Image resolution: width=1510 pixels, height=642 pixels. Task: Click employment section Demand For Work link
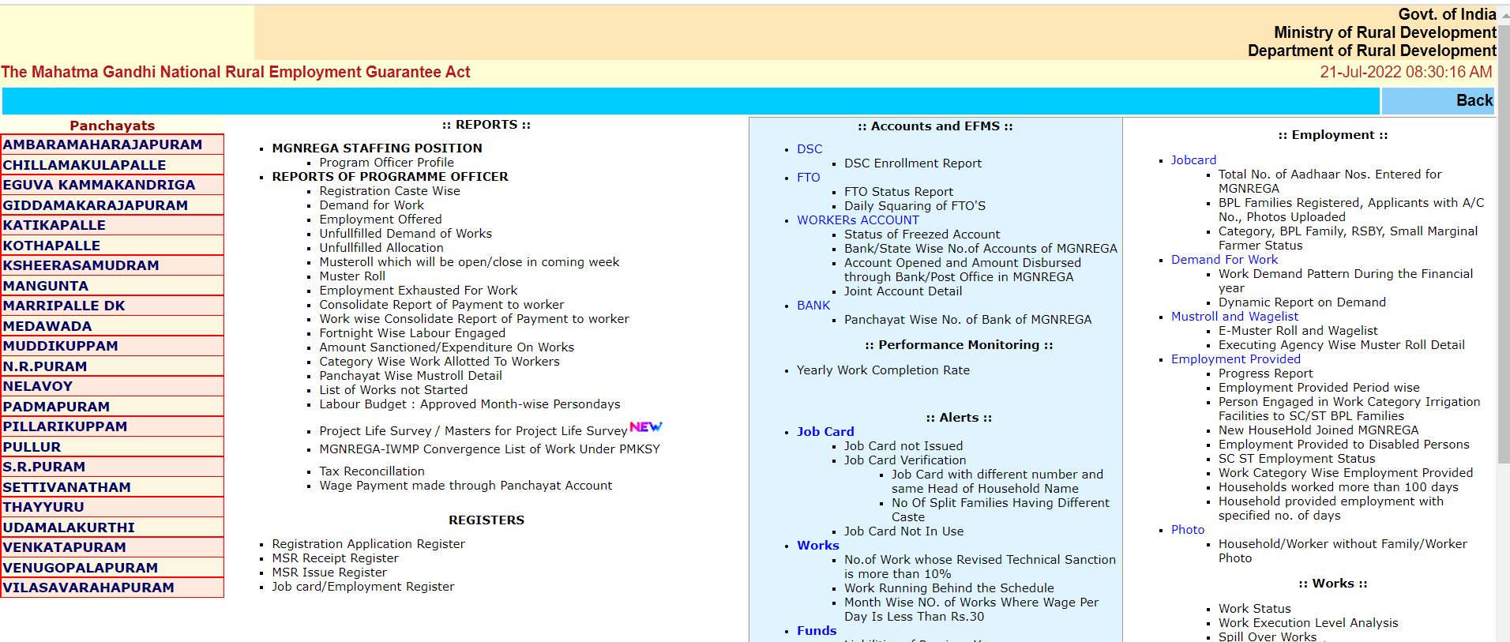[x=1224, y=260]
